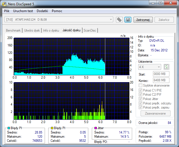The height and width of the screenshot is (147, 179).
Task: Switch to the Benchmark tab
Action: coord(13,30)
